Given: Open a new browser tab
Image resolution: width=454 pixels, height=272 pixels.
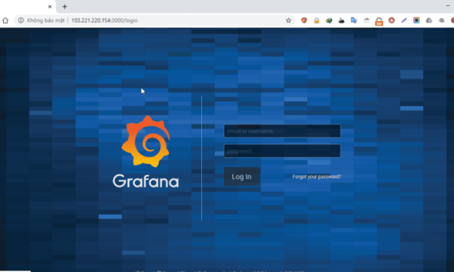Looking at the screenshot, I should coord(64,7).
